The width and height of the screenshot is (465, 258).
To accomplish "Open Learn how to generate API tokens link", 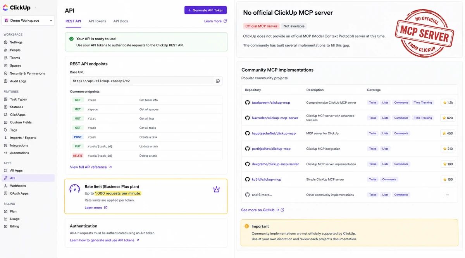I will [x=105, y=240].
